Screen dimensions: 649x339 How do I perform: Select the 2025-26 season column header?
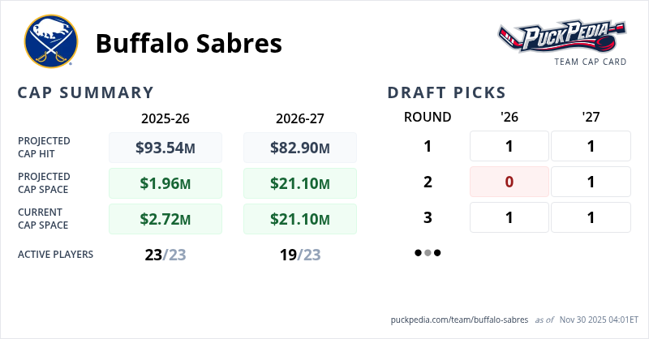pyautogui.click(x=165, y=118)
